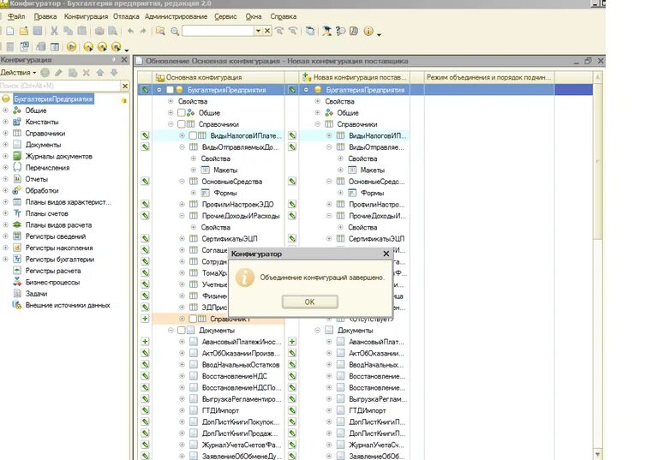Toggle checkbox for БухгалтерияПредприятия root node
The width and height of the screenshot is (658, 460).
(170, 89)
